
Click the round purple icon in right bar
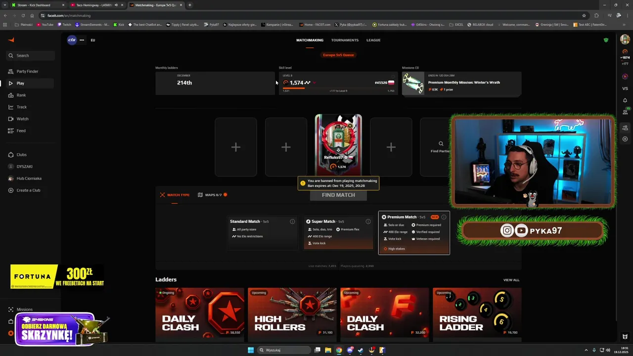[625, 77]
